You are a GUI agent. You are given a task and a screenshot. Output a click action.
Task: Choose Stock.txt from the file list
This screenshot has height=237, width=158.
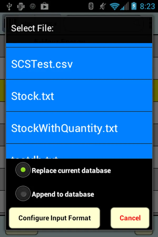(x=79, y=96)
